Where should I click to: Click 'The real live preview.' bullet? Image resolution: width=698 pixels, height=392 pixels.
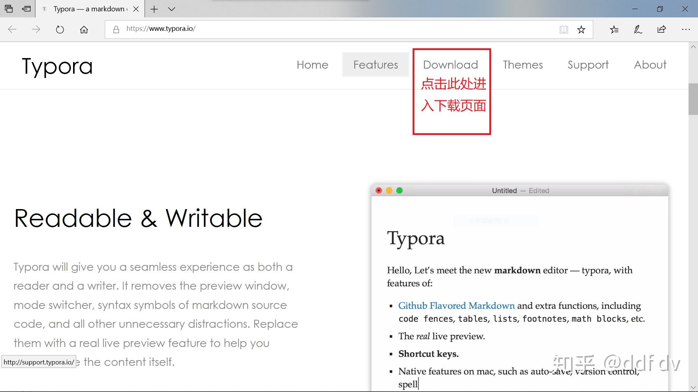click(441, 336)
